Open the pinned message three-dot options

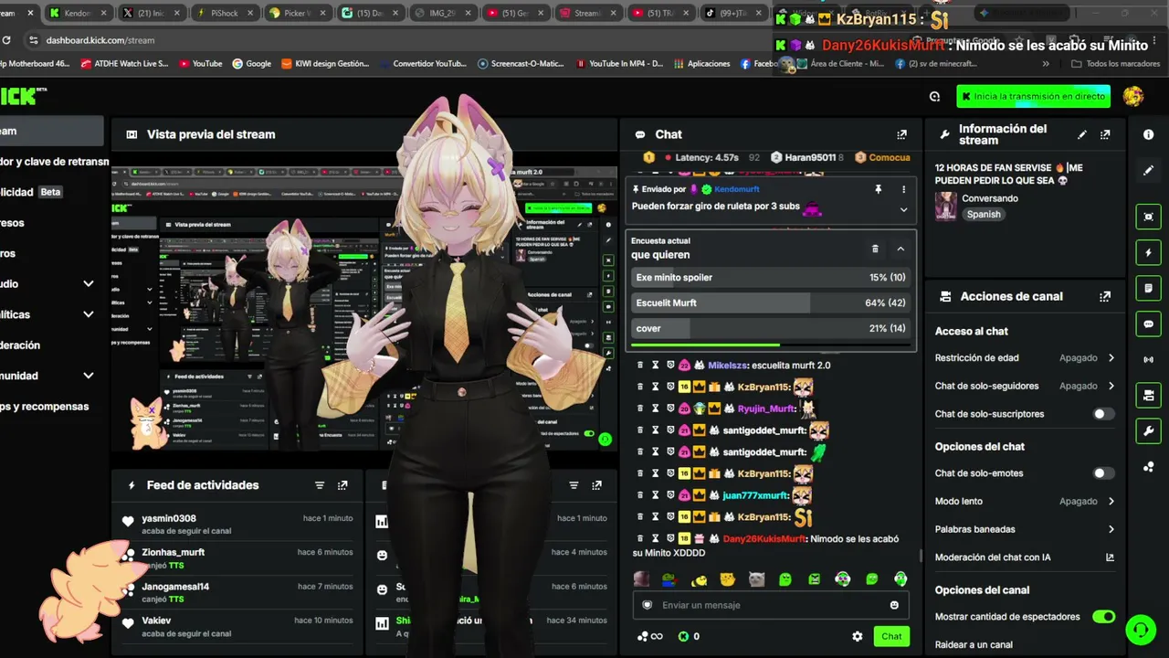(903, 189)
